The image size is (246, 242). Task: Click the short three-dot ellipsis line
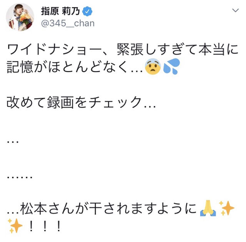coord(13,141)
